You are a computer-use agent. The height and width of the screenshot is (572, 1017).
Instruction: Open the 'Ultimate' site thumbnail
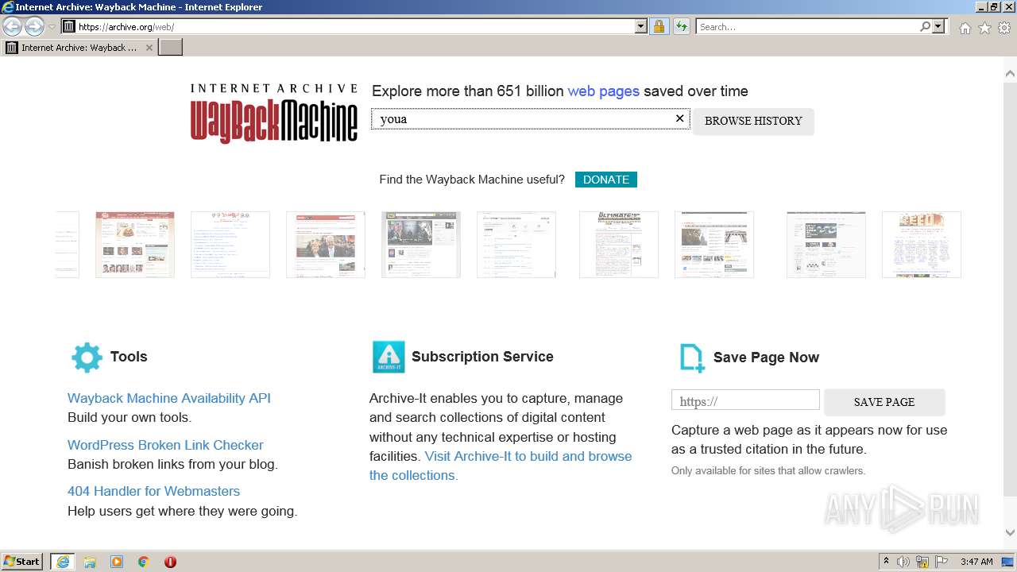(x=619, y=245)
